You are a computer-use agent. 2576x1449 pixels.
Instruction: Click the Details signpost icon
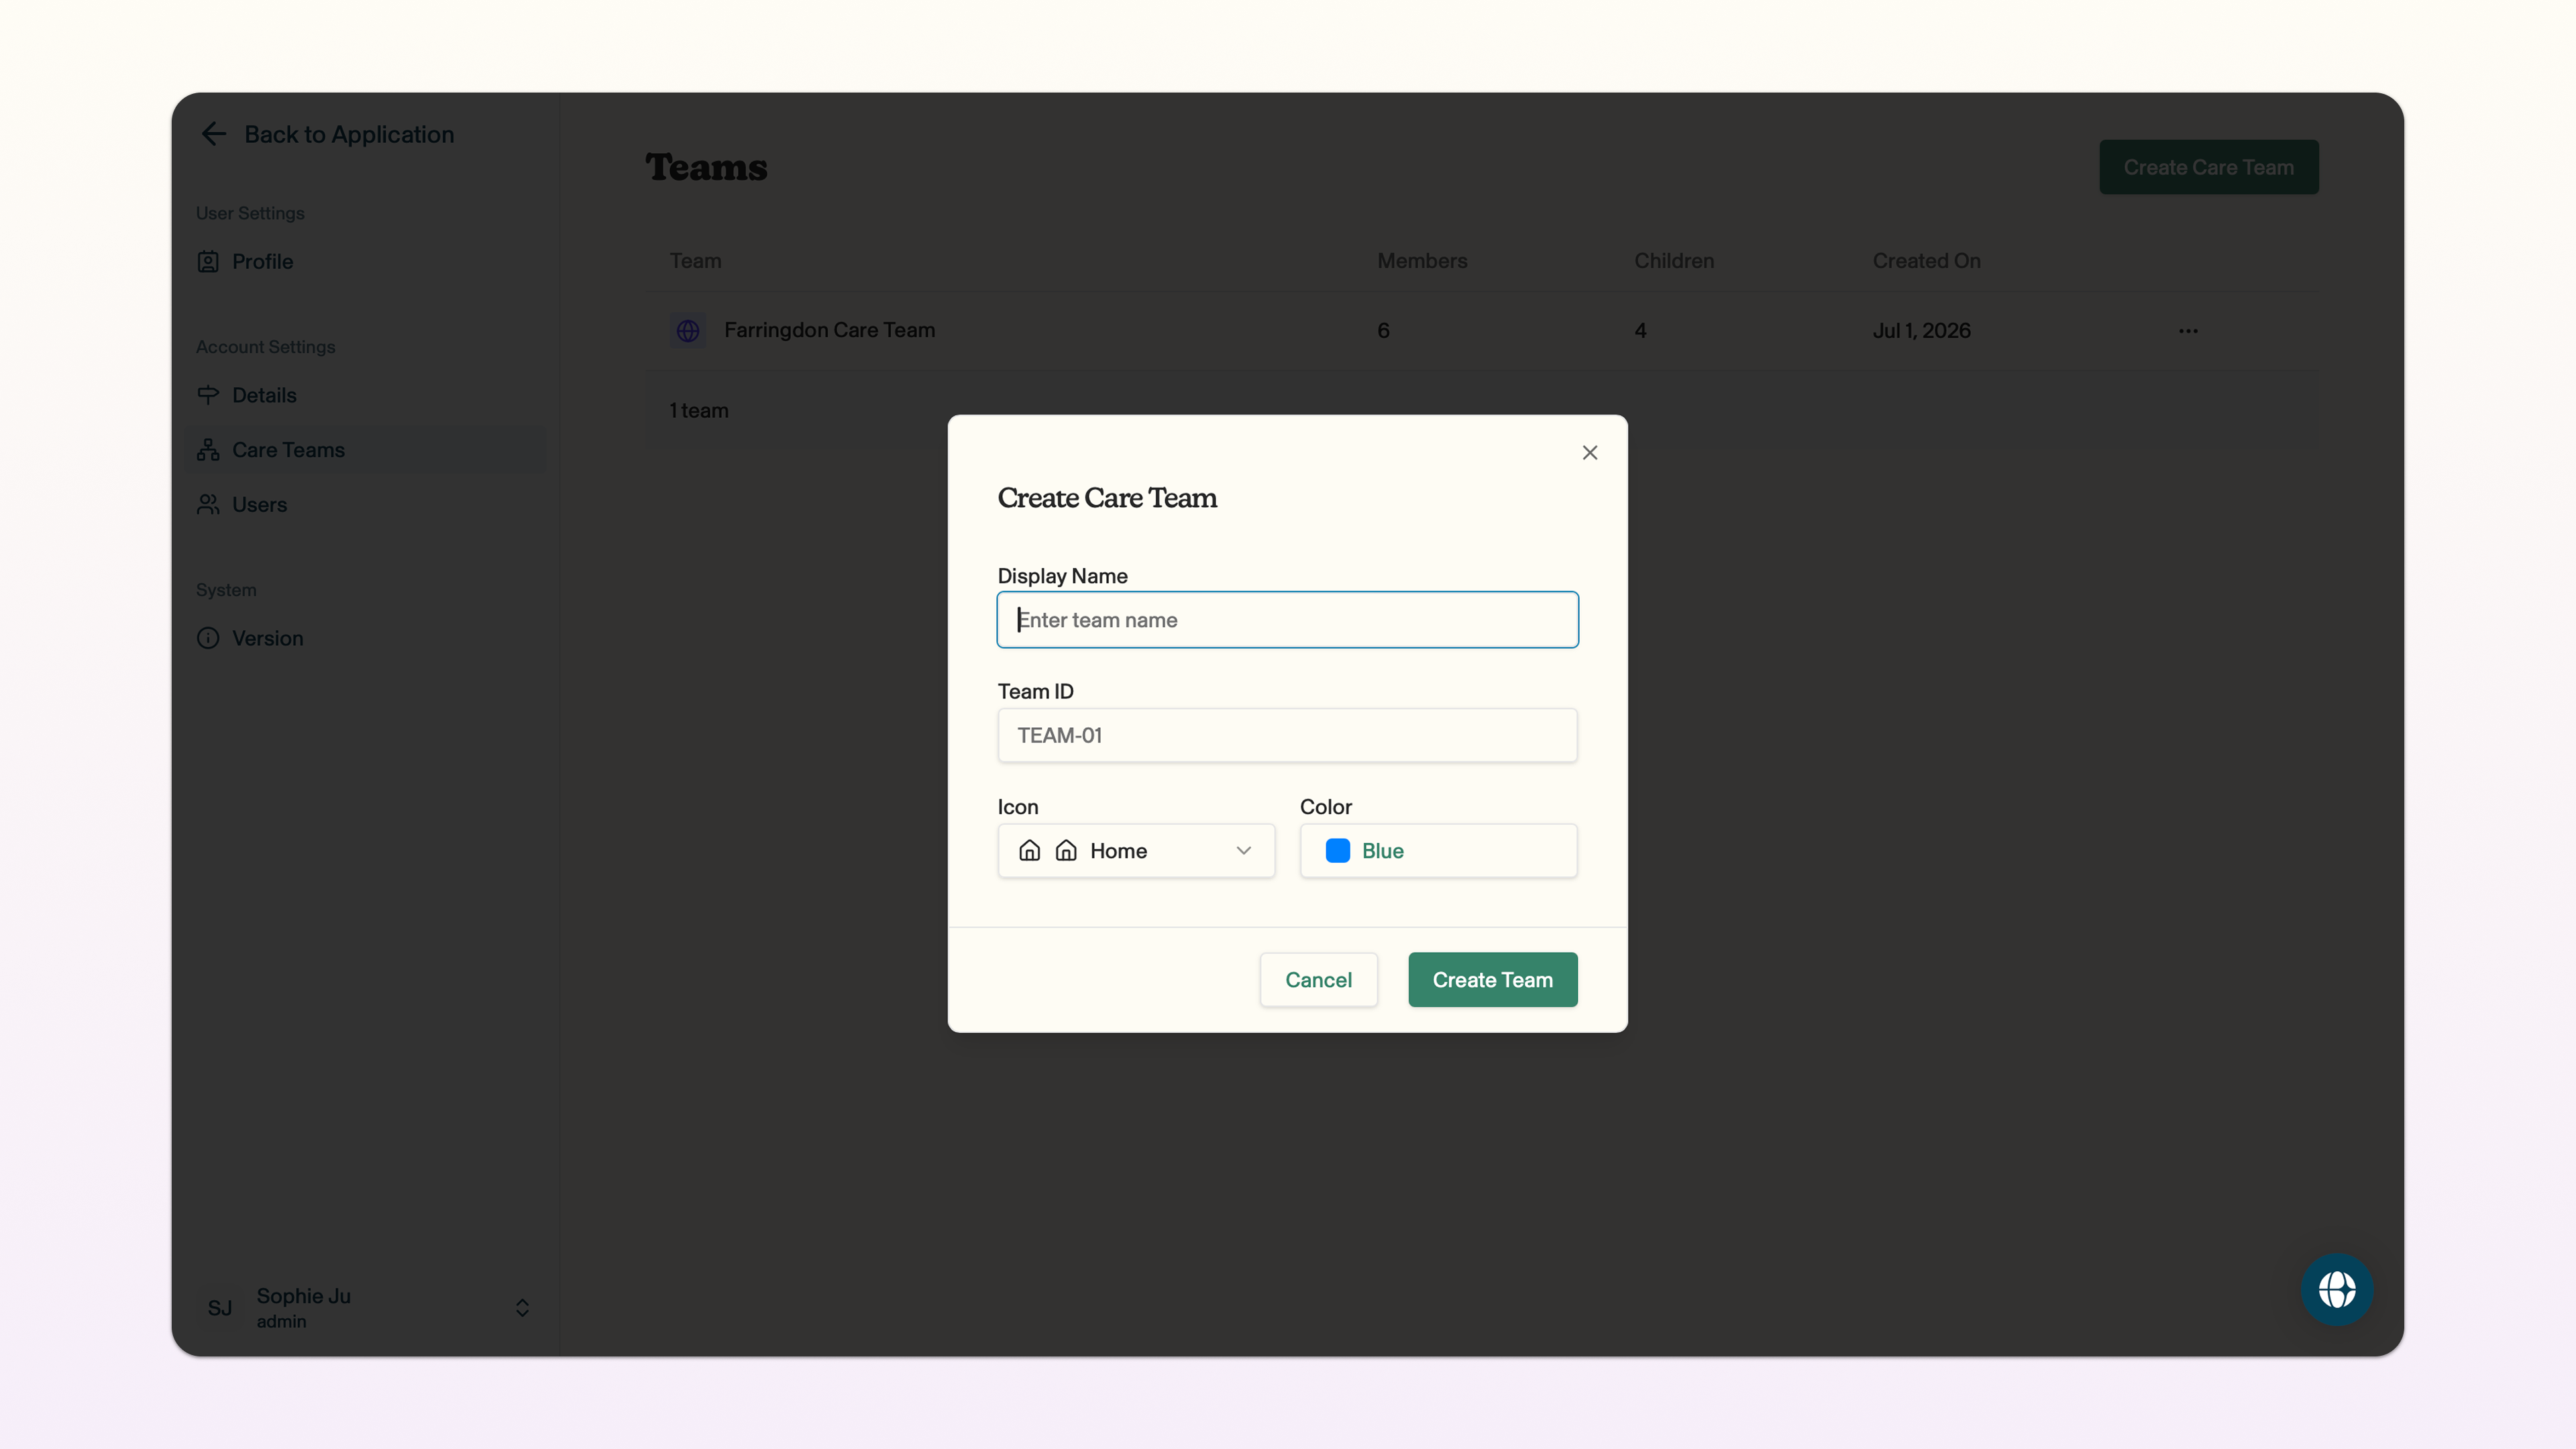(x=208, y=395)
